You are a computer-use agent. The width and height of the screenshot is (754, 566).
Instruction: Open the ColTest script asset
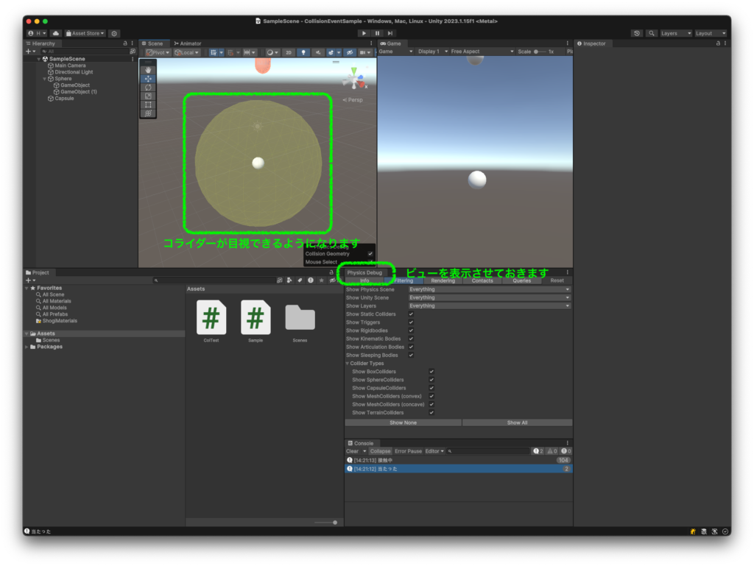click(x=211, y=321)
